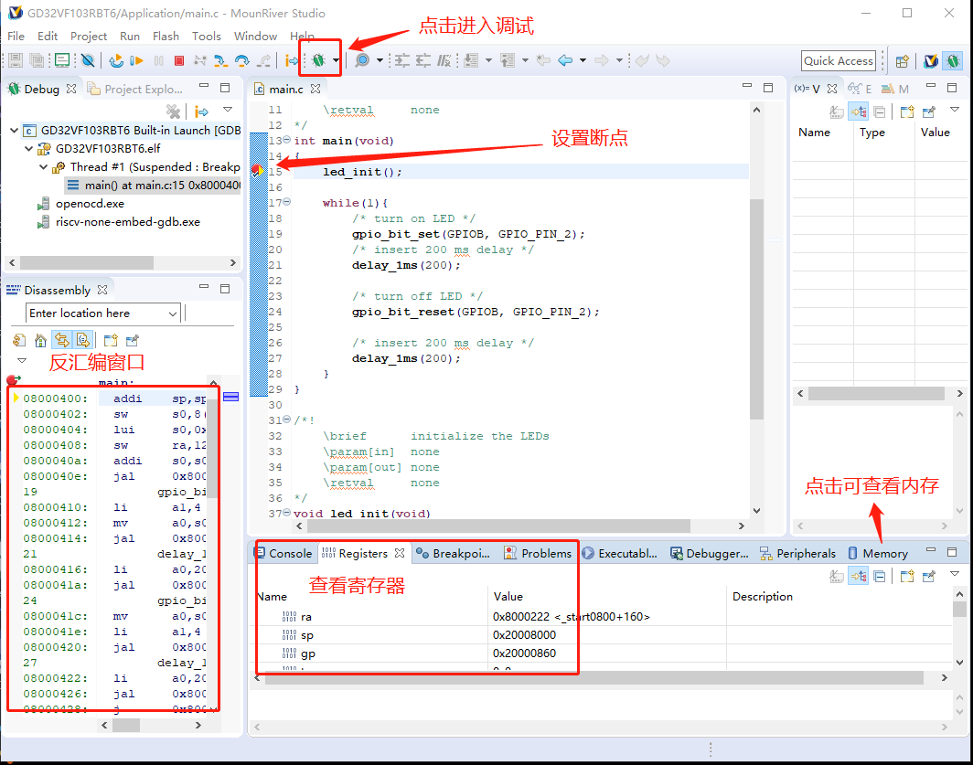Image resolution: width=973 pixels, height=765 pixels.
Task: Click the Save All icon in toolbar
Action: click(37, 60)
